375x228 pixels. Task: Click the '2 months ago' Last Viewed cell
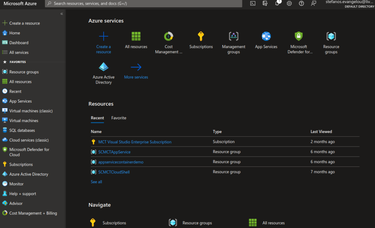click(322, 141)
